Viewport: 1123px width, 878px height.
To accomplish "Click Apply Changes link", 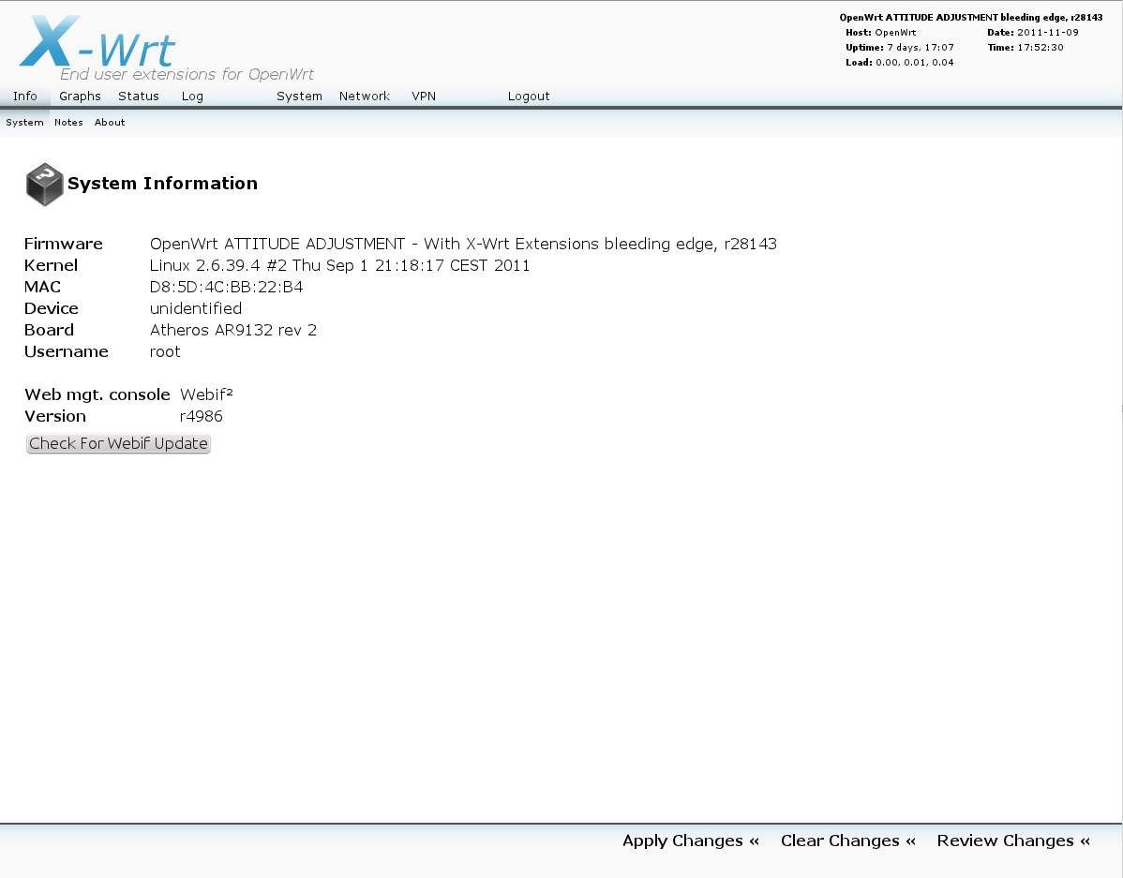I will (x=691, y=841).
